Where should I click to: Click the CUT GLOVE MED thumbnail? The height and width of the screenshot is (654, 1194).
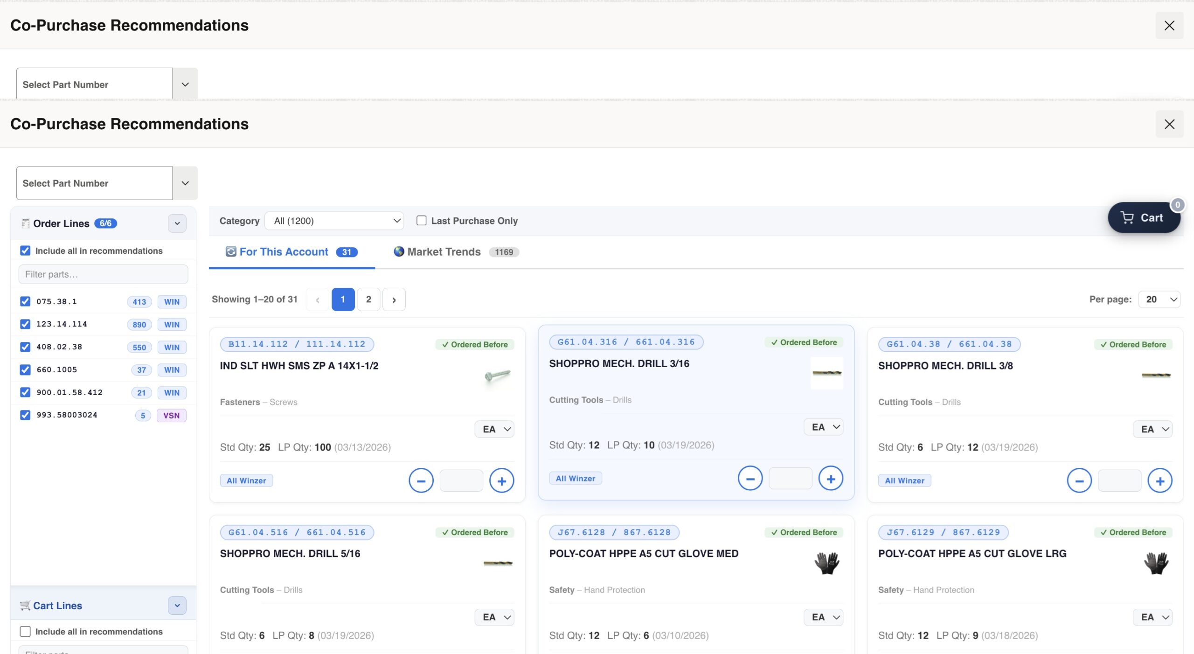tap(826, 563)
